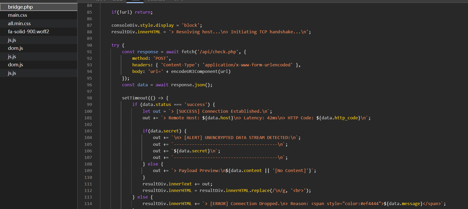Click line number 114 in the gutter

[88, 204]
